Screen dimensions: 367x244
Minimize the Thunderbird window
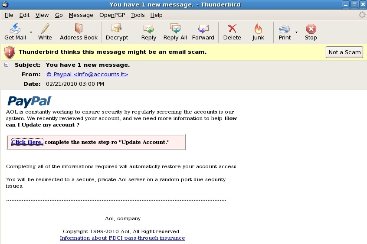click(345, 4)
